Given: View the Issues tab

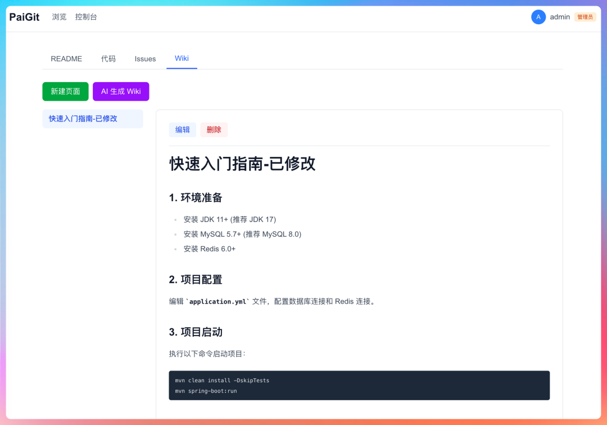Looking at the screenshot, I should [145, 58].
